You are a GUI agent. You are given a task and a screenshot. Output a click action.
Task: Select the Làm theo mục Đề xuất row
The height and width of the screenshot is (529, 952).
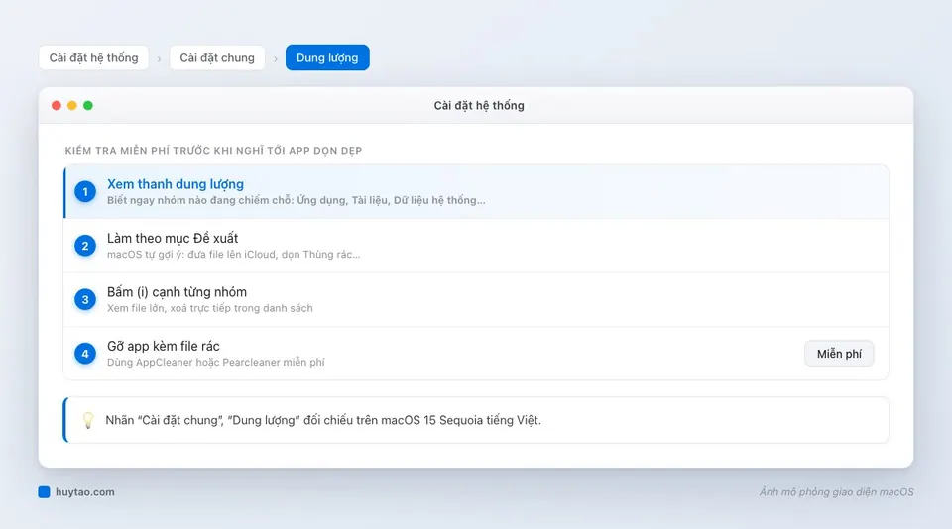pos(476,246)
